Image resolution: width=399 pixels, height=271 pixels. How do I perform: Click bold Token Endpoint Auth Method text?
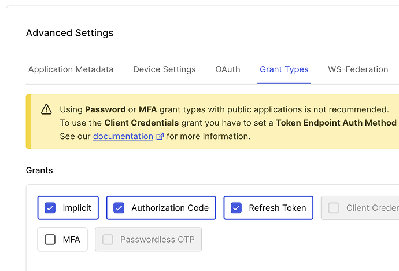coord(336,123)
